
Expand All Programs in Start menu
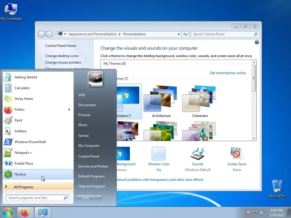(x=38, y=187)
